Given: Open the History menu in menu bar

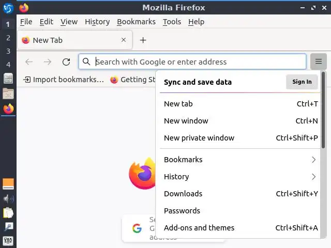Looking at the screenshot, I should pyautogui.click(x=97, y=22).
